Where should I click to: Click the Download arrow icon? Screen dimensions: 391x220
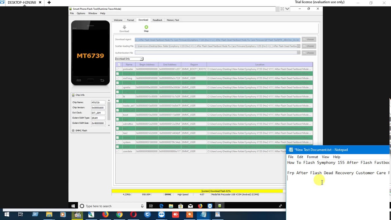[124, 27]
